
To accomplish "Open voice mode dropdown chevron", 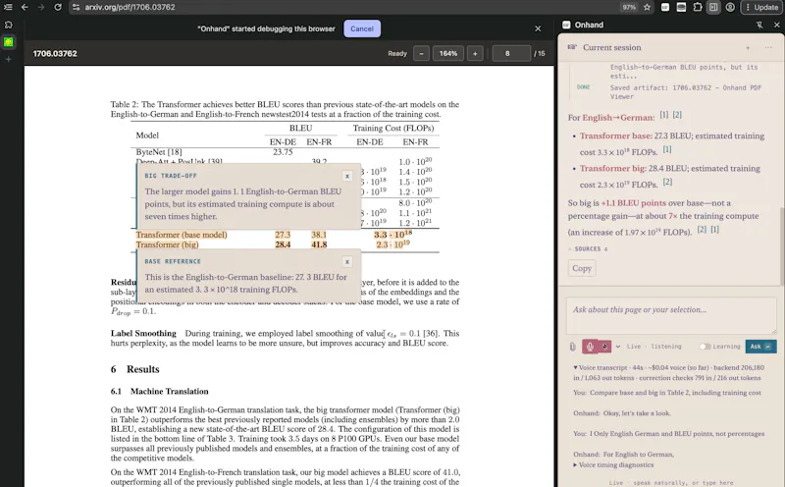I will (618, 347).
